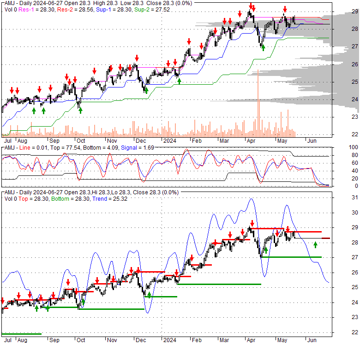The image size is (360, 343).
Task: Click 'Top = 28.30' in bottom chart legend
Action: (x=34, y=199)
